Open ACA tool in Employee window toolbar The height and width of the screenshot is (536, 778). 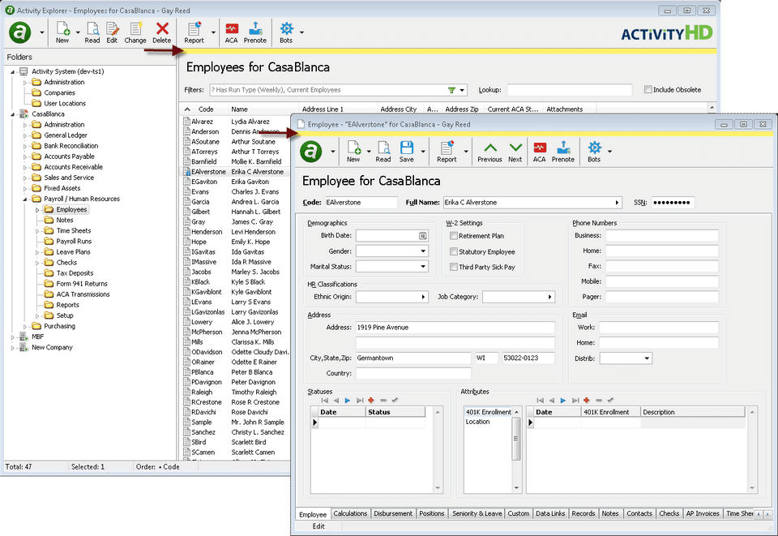click(539, 150)
